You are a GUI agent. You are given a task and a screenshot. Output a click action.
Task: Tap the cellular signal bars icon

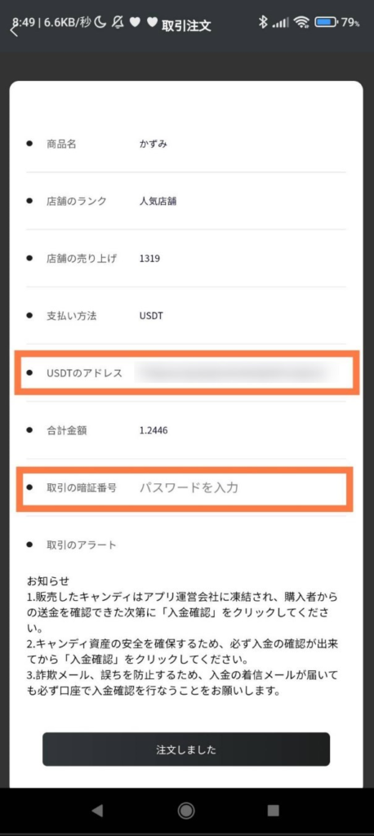(x=280, y=22)
